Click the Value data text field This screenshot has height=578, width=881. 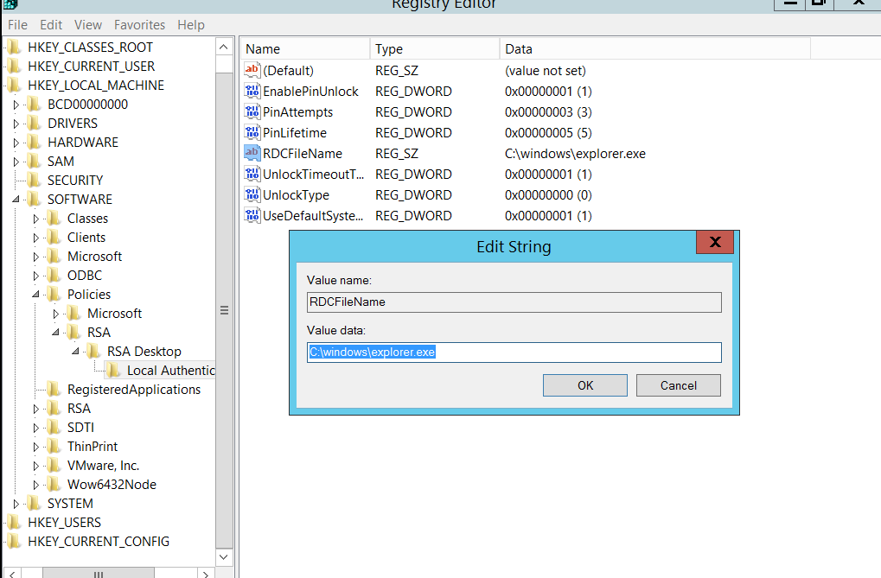coord(514,353)
